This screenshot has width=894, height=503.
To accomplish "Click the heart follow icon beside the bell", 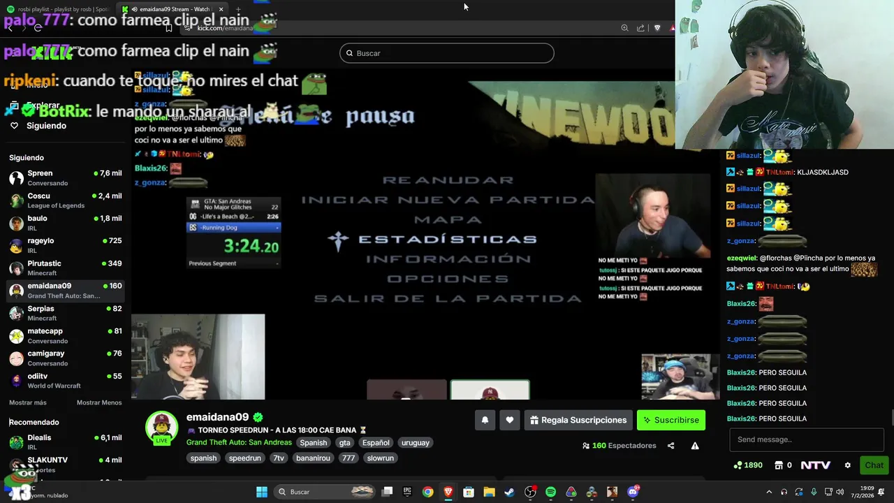I will pyautogui.click(x=510, y=420).
